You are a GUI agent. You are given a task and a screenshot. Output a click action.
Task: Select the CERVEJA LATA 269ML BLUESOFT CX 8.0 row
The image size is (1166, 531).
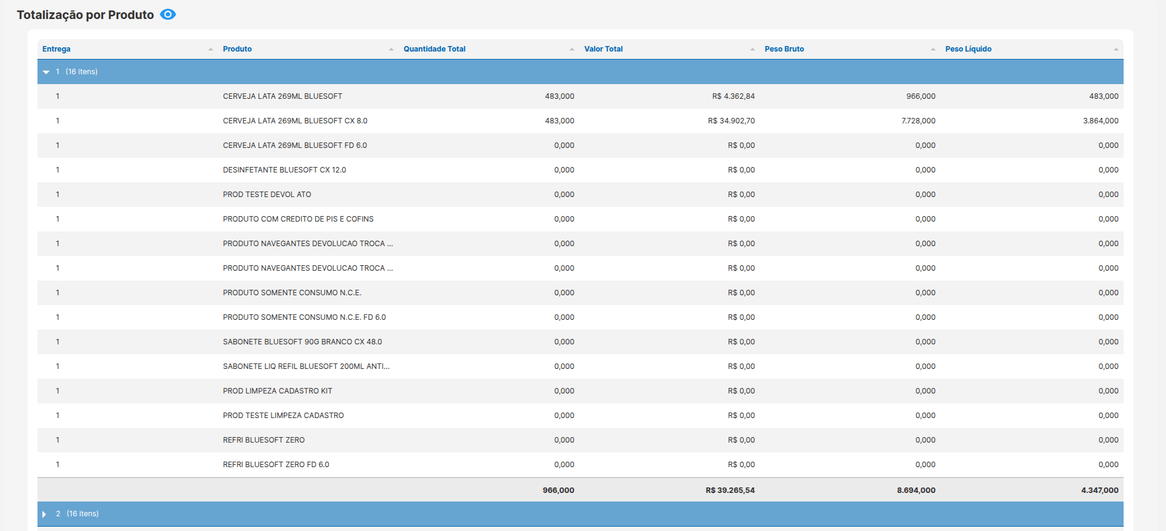[581, 121]
